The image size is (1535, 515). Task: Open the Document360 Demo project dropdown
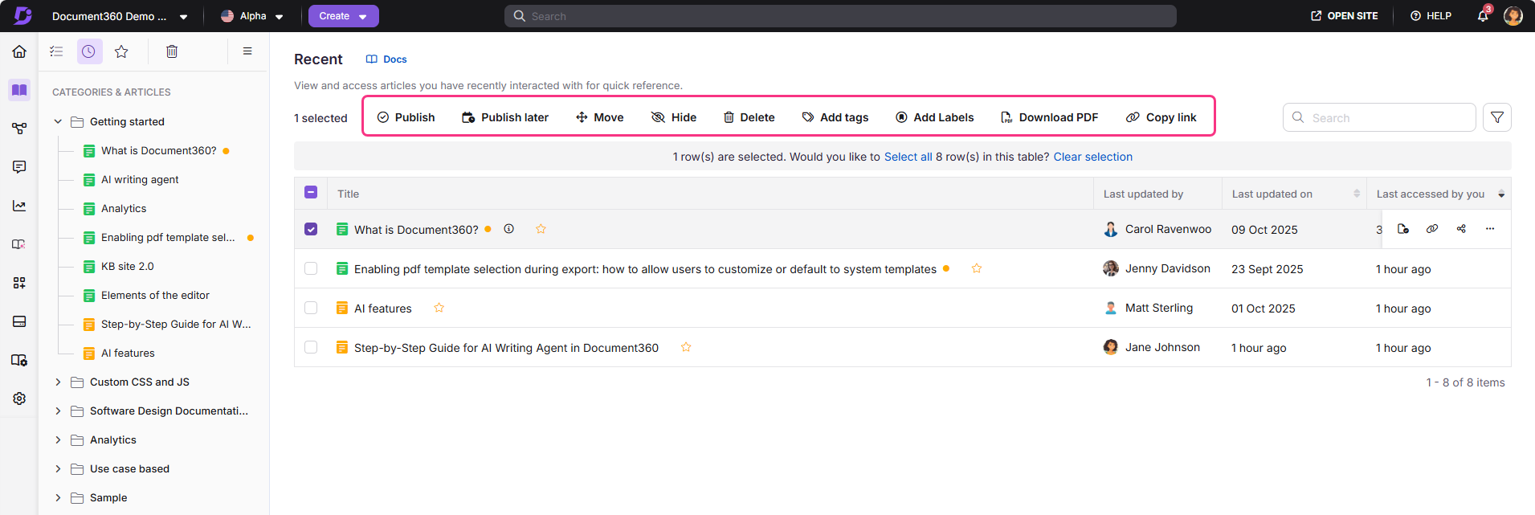point(120,16)
